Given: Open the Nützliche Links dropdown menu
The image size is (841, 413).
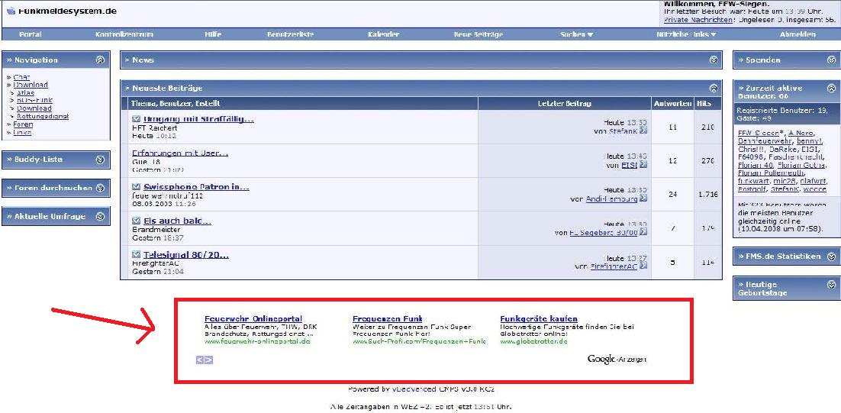Looking at the screenshot, I should (686, 34).
